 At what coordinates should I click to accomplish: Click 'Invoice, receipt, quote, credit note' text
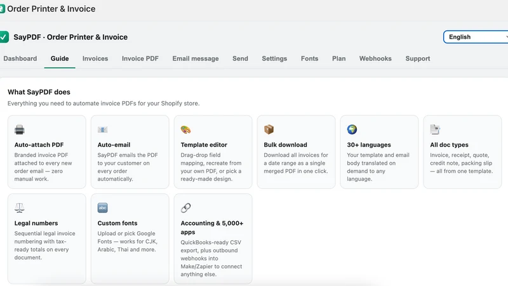[462, 163]
